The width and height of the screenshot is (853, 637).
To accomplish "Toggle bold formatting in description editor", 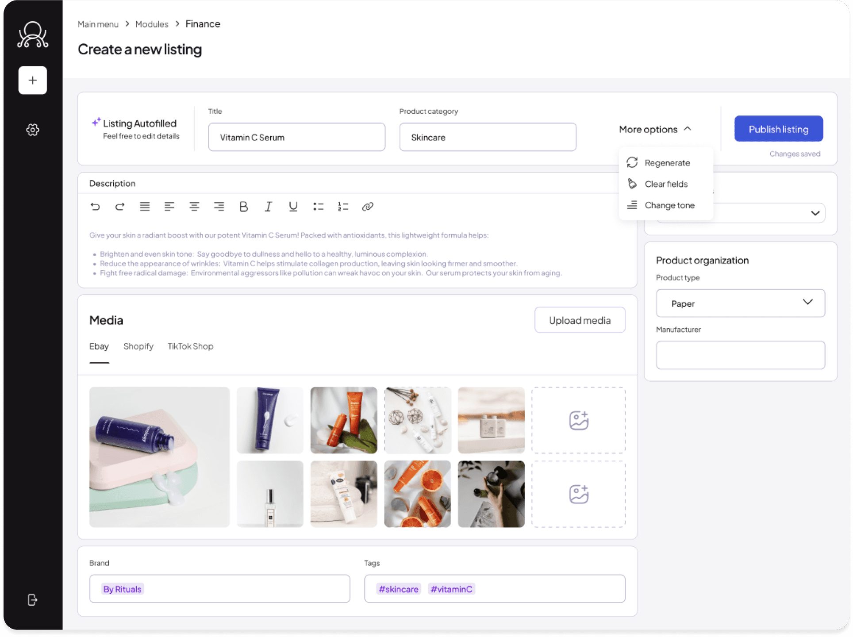I will point(243,207).
